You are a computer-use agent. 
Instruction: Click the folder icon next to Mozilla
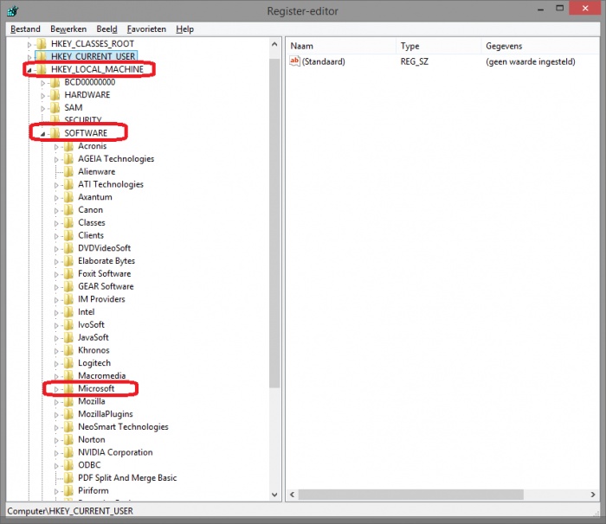(x=68, y=401)
